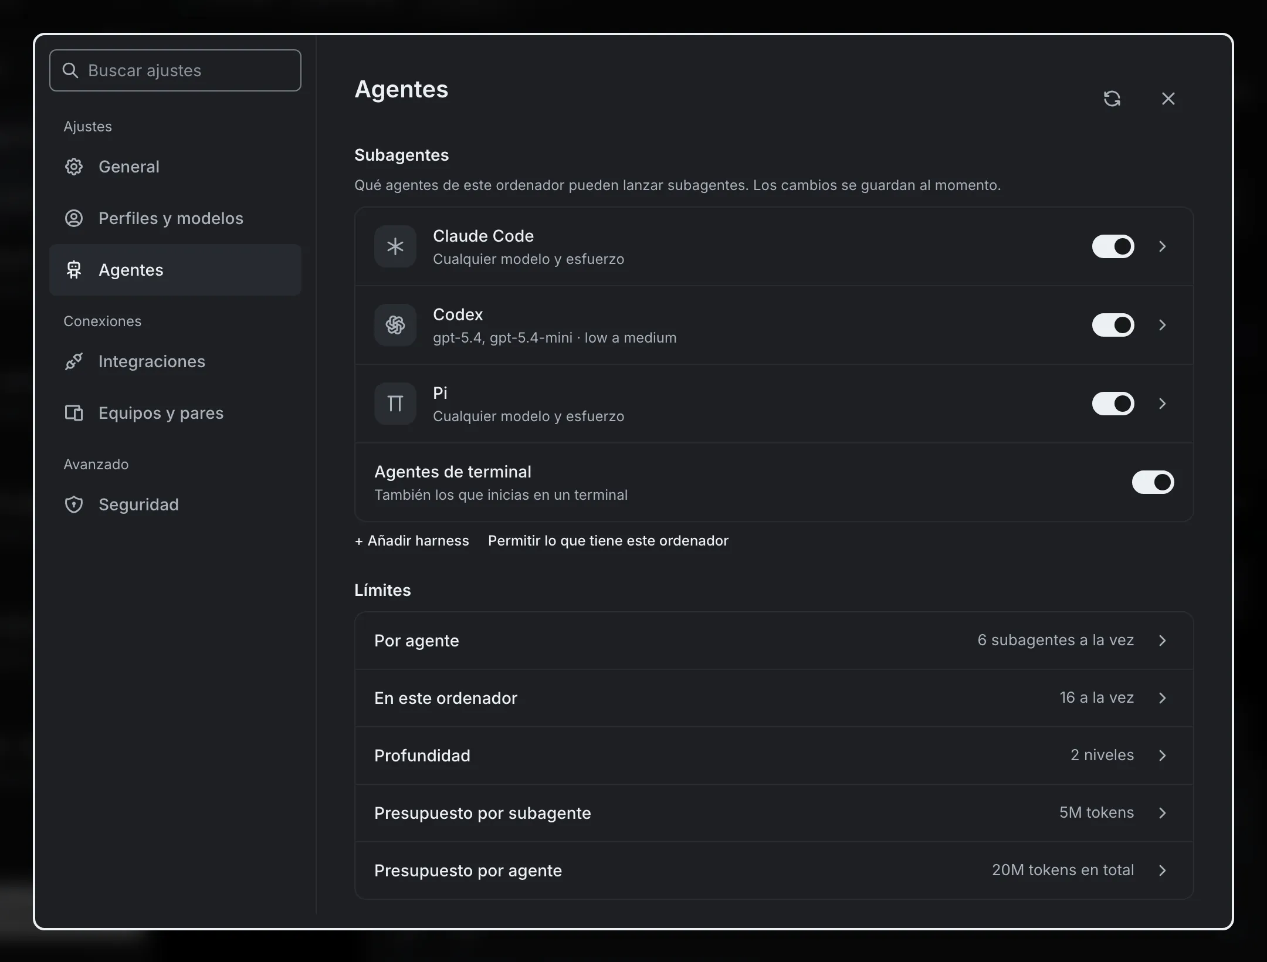Open the General settings section

pyautogui.click(x=175, y=167)
